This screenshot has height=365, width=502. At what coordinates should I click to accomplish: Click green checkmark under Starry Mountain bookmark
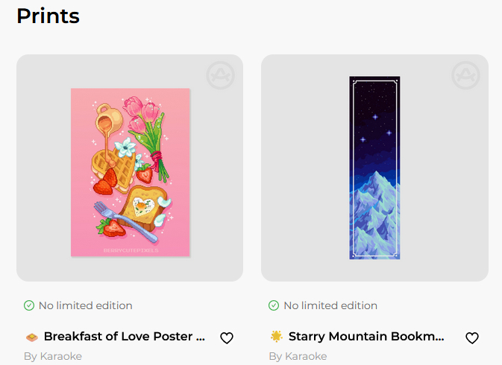coord(274,305)
